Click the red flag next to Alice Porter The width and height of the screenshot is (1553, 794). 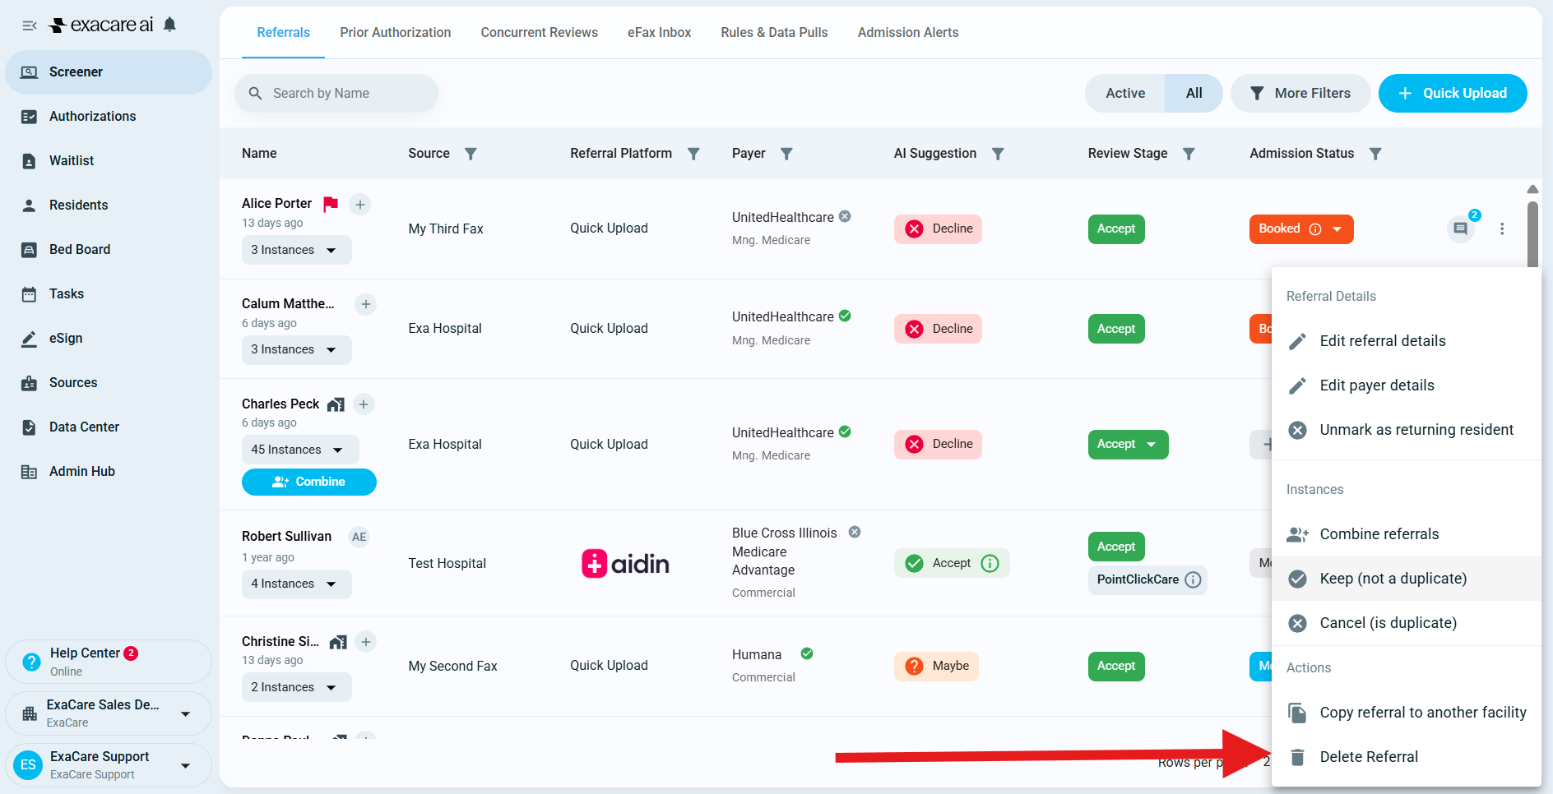pyautogui.click(x=331, y=203)
